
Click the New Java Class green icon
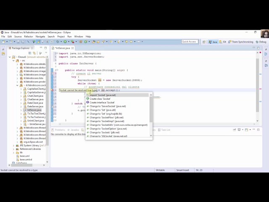86,42
